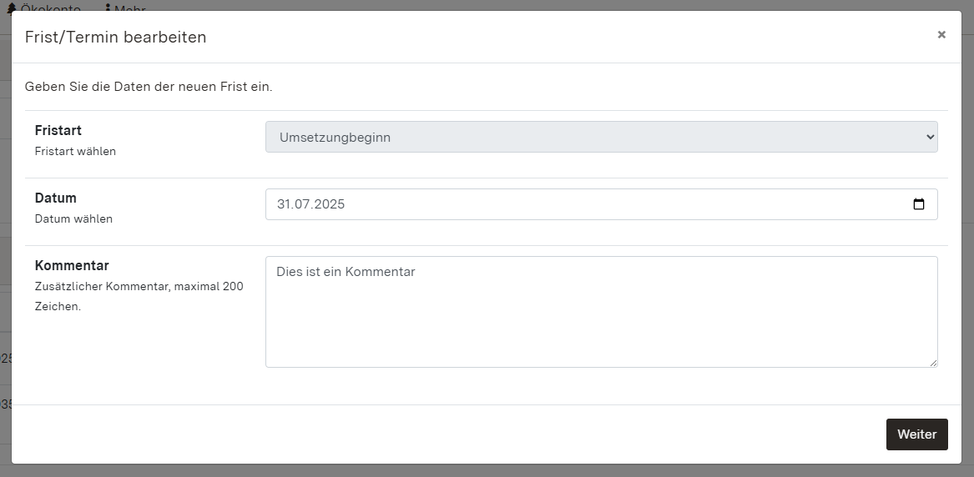
Task: Open the calendar picker icon in Datum
Action: pos(919,204)
